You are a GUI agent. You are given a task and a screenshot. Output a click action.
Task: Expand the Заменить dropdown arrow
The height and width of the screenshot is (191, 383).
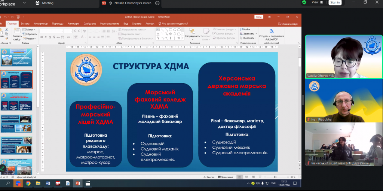pyautogui.click(x=256, y=34)
